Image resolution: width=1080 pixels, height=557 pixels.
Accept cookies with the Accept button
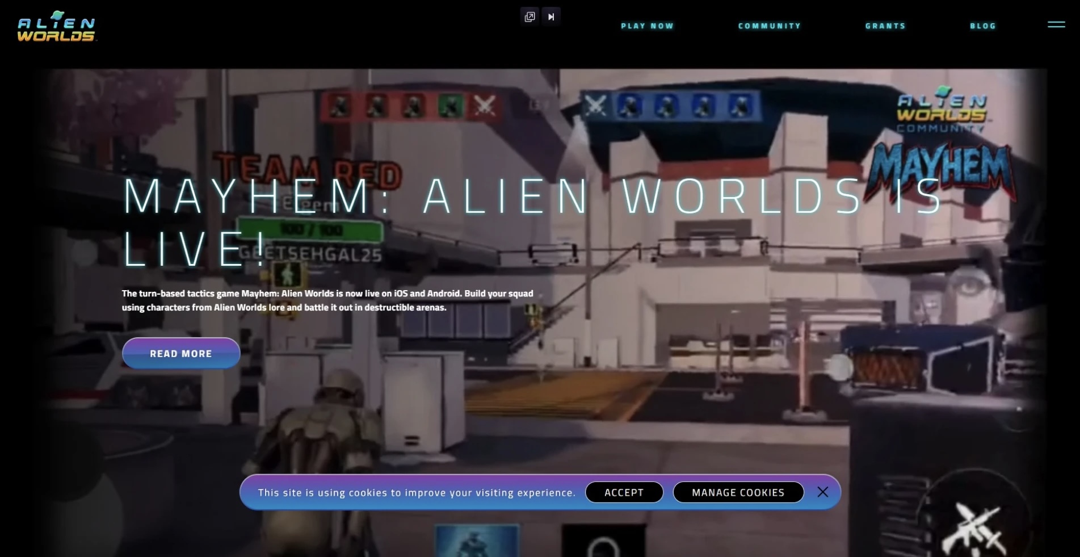[x=624, y=492]
